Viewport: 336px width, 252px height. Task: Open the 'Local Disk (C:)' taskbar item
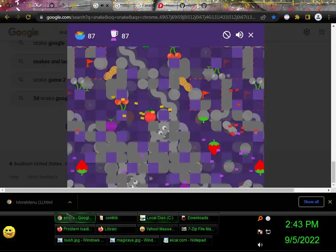pos(158,218)
